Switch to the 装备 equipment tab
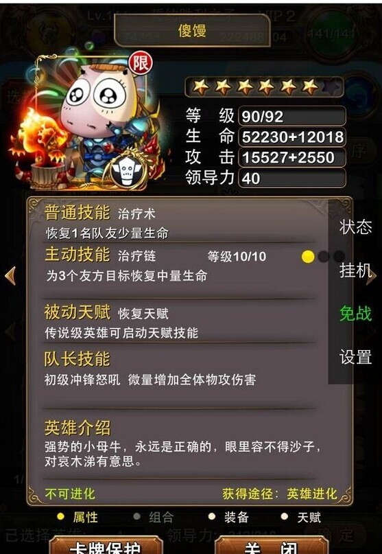The height and width of the screenshot is (554, 382). (229, 517)
